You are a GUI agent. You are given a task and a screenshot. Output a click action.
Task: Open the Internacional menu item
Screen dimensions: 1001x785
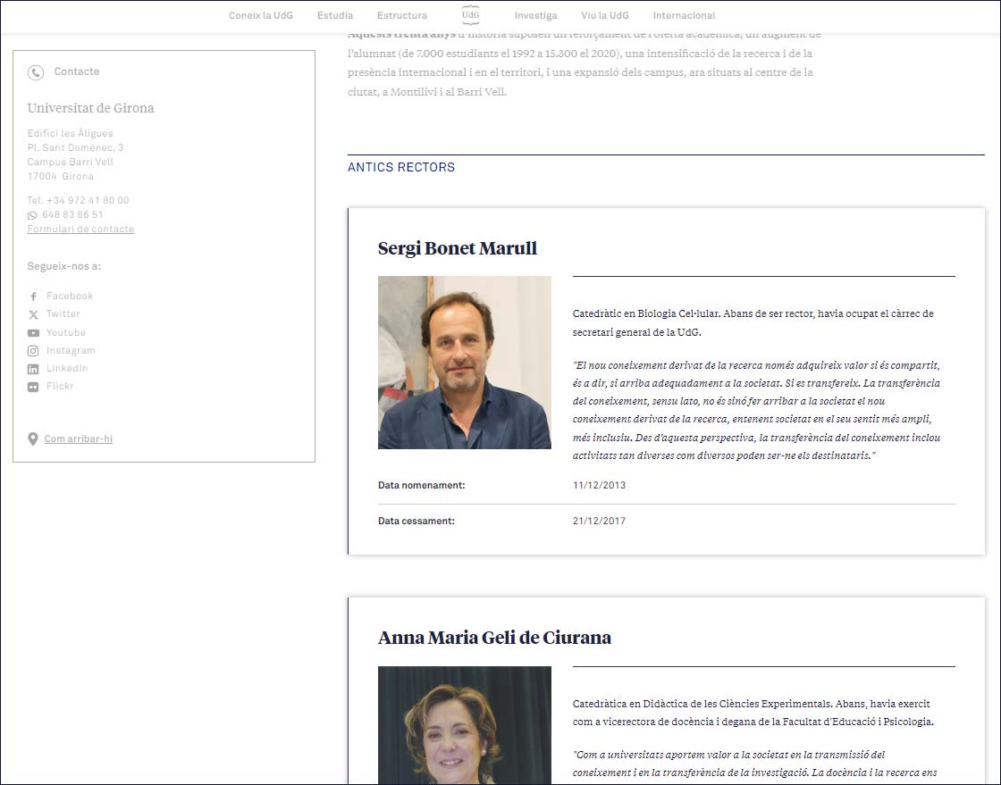tap(684, 15)
